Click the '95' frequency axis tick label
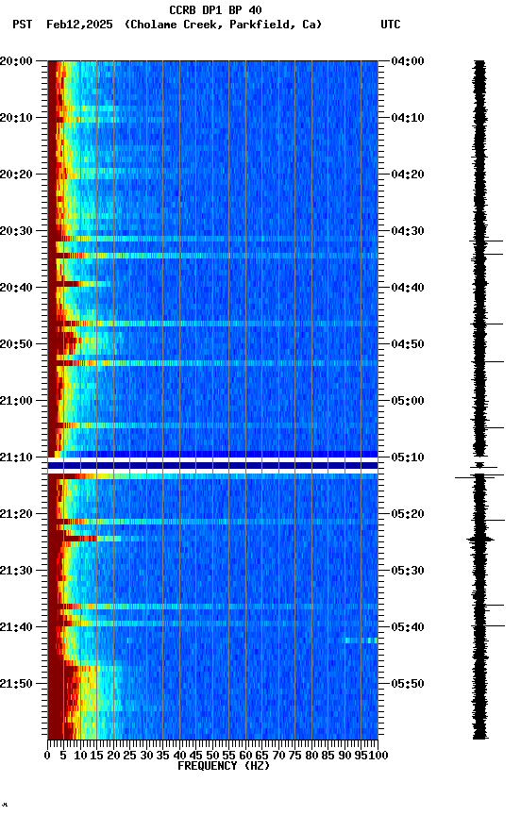 pyautogui.click(x=361, y=757)
